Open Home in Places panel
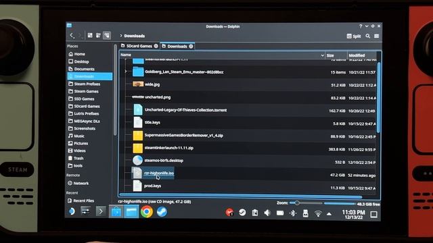This screenshot has height=243, width=433. 76,54
